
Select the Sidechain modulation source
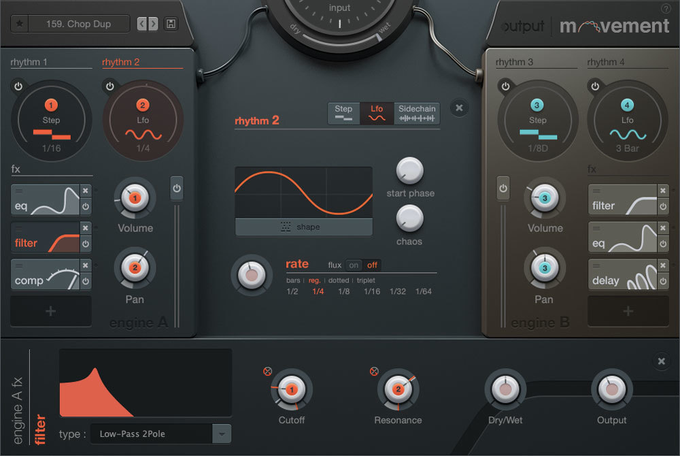coord(417,112)
